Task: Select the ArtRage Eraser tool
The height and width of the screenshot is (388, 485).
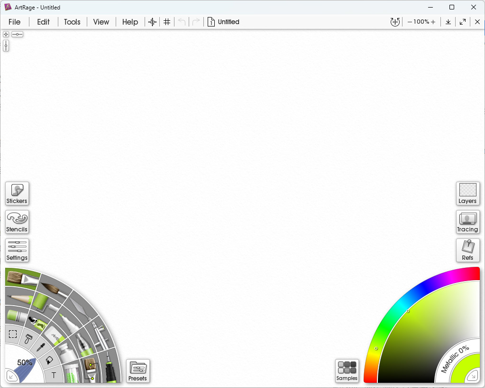Action: tap(55, 335)
